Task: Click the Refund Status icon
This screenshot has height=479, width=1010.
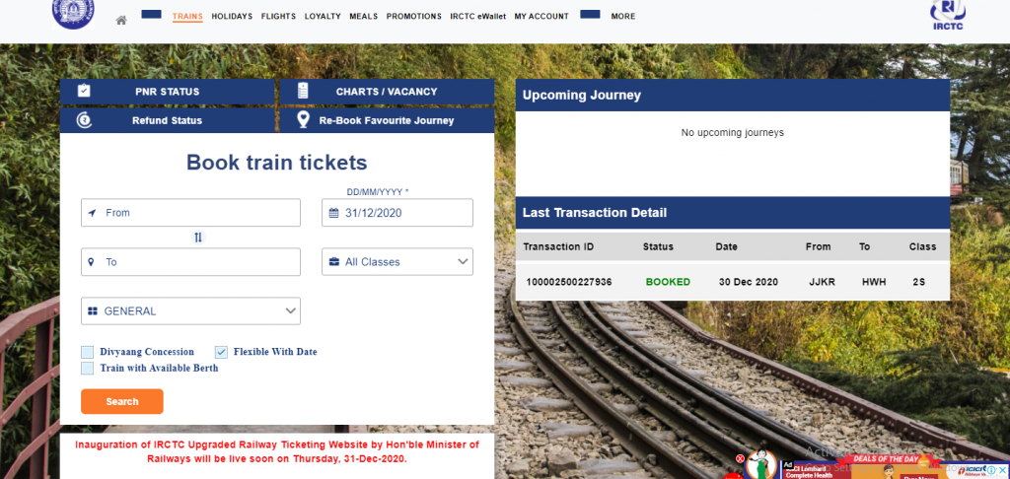Action: [x=84, y=120]
